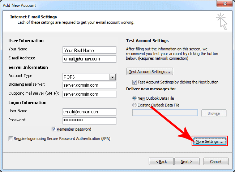
Task: Click the Deliver new messages to label
Action: click(x=151, y=89)
